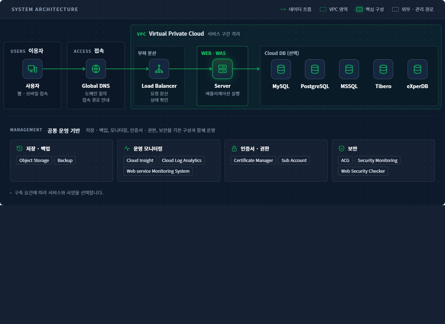Click the WEB · WAS label
This screenshot has width=445, height=324.
[x=214, y=53]
